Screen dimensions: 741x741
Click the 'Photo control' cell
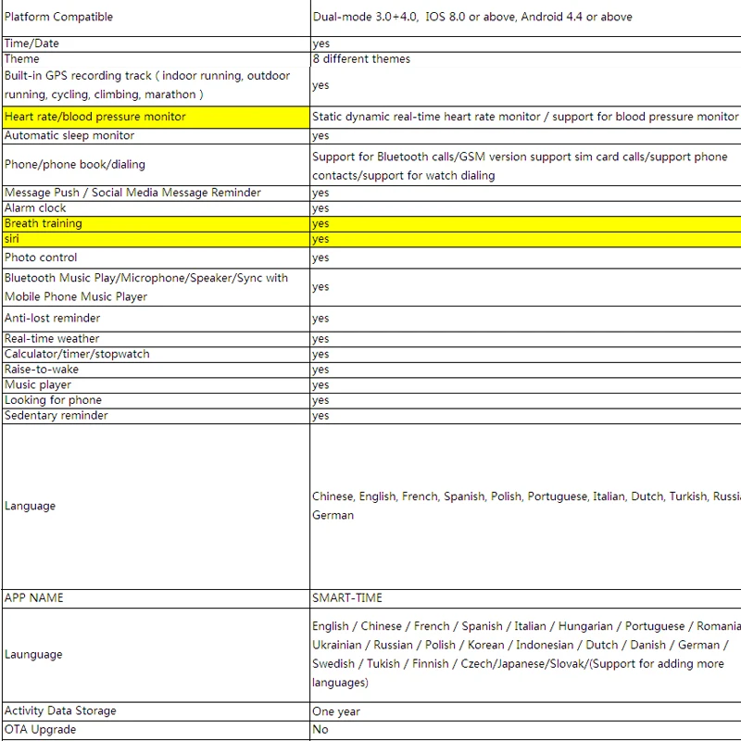pos(156,258)
